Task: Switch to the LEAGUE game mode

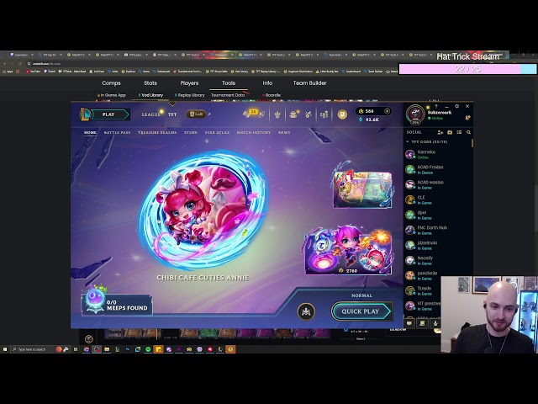Action: tap(151, 114)
